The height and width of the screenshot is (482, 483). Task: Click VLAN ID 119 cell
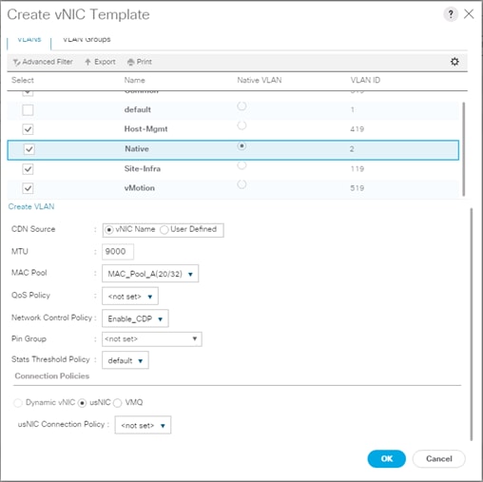tap(357, 169)
